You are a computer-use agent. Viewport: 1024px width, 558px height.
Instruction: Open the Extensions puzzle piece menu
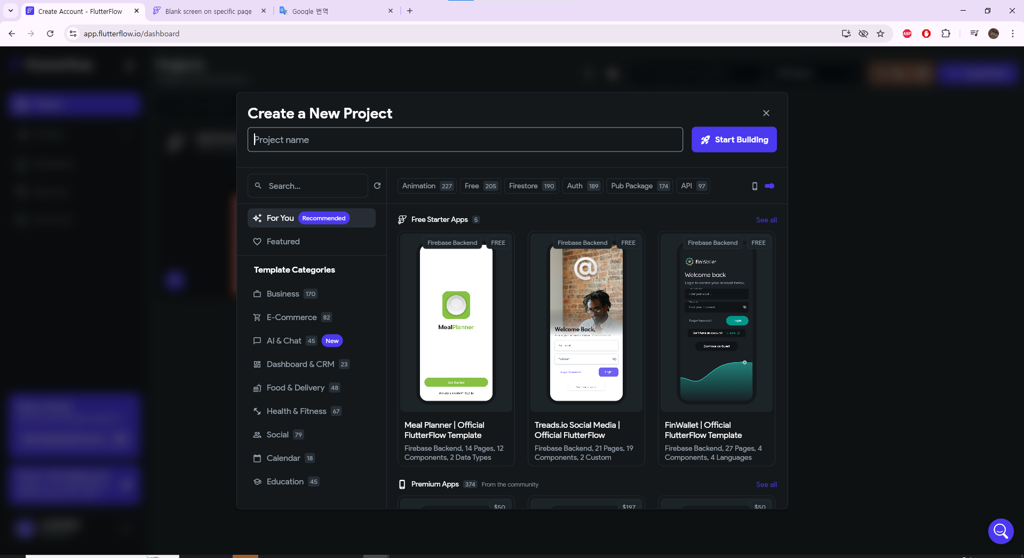(946, 34)
